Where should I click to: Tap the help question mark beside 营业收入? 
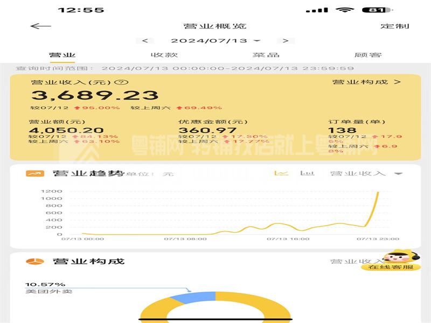point(121,82)
